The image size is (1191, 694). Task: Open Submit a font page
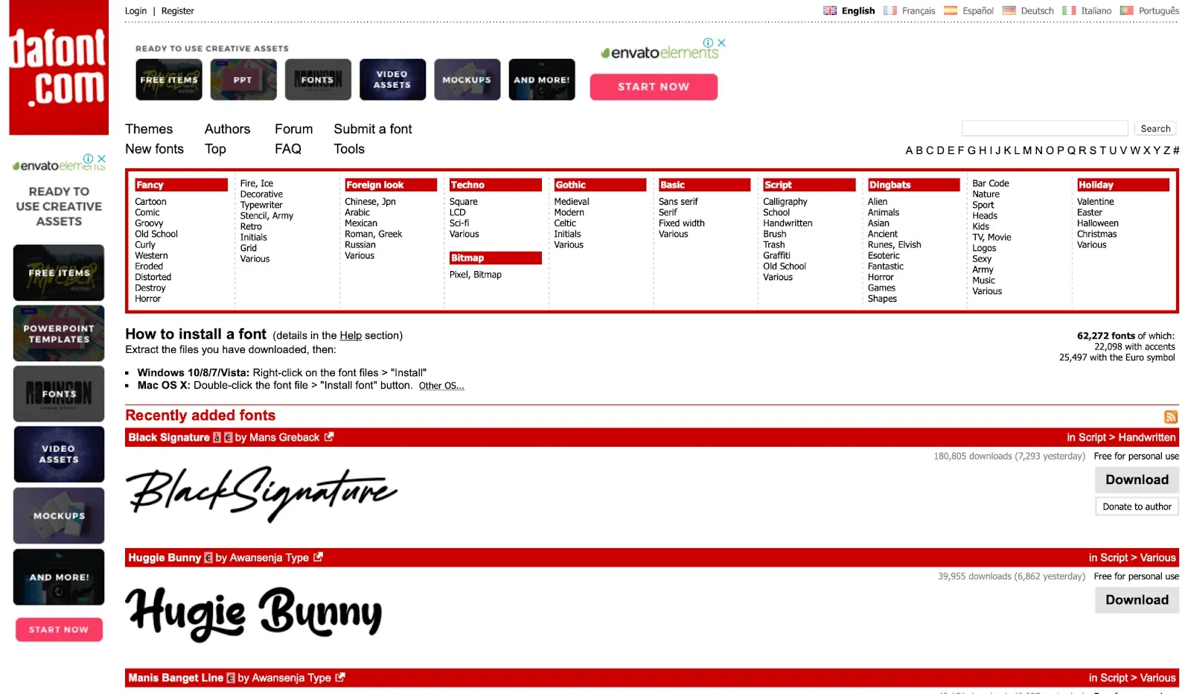(x=372, y=129)
